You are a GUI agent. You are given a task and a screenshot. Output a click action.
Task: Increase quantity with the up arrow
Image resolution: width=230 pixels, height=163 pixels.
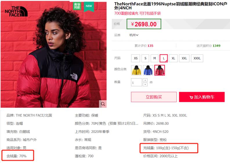145,80
